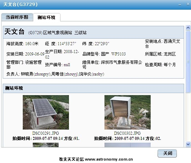Click the 测站环境 section header
This screenshot has height=163, width=191.
point(93,88)
